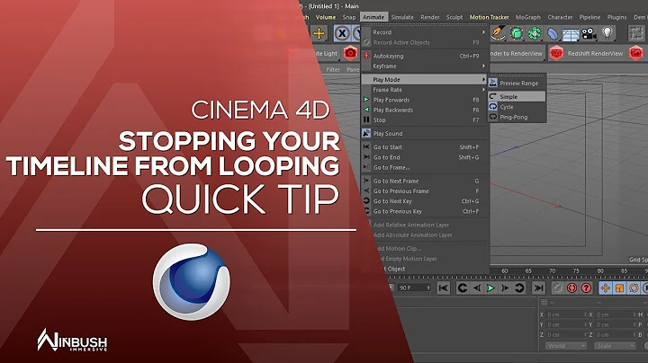This screenshot has width=648, height=363.
Task: Click the red hexagon picture icon at far right
Action: [x=636, y=53]
